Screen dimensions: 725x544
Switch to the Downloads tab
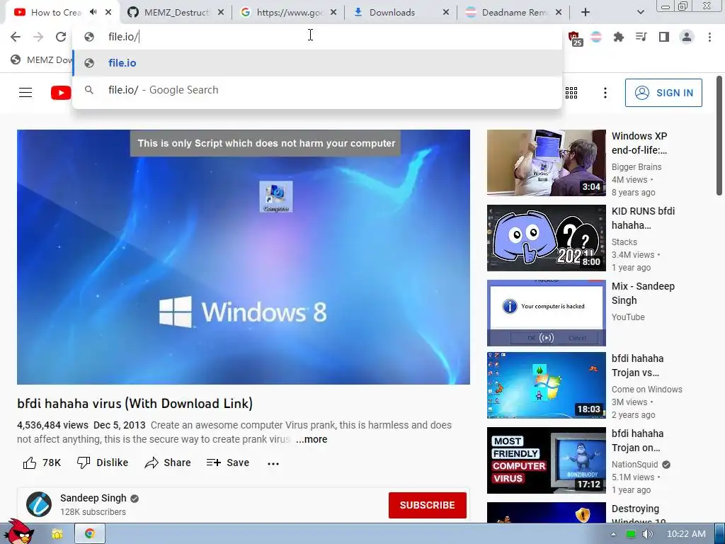coord(400,12)
